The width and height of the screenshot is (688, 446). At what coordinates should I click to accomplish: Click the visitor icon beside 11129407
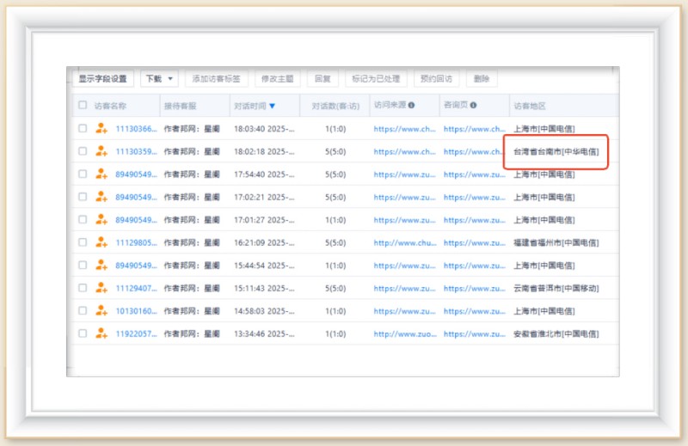click(101, 288)
